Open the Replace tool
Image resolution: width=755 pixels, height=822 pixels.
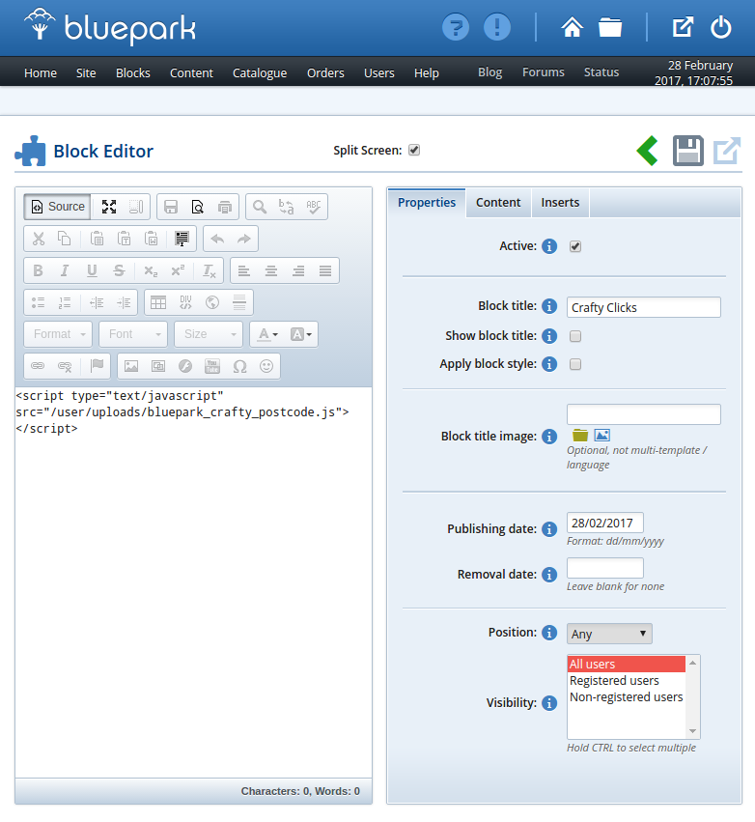point(286,207)
